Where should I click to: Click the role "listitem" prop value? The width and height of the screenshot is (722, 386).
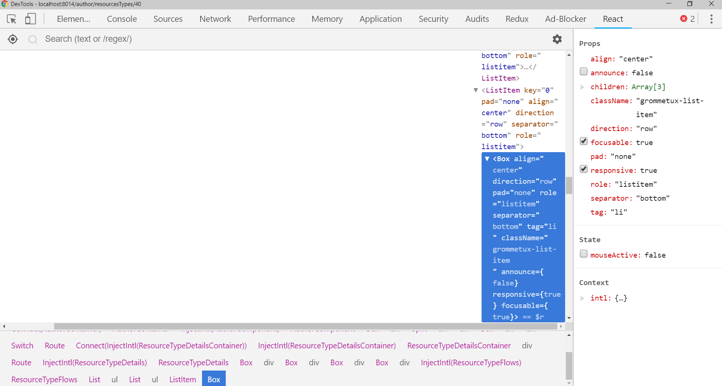click(x=636, y=185)
